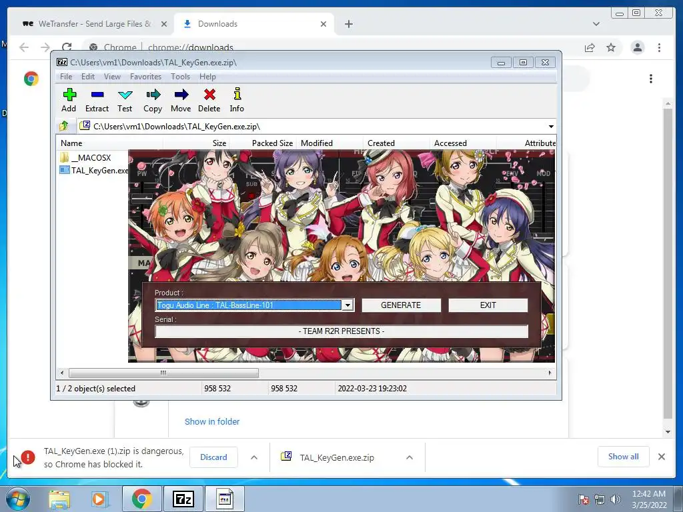Switch to Chrome via the taskbar
This screenshot has height=512, width=683.
tap(141, 499)
